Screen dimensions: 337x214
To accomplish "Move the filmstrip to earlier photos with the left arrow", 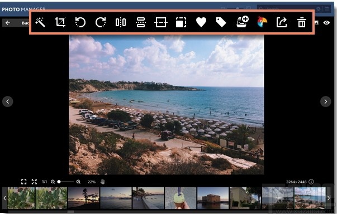I will click(4, 198).
